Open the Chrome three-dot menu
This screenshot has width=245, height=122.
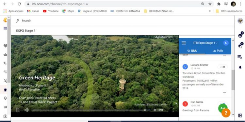(240, 4)
